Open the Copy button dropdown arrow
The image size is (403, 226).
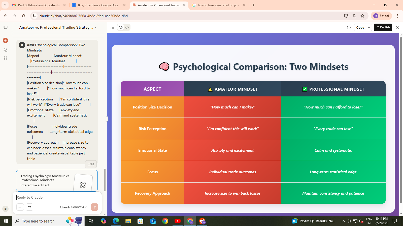click(x=369, y=27)
